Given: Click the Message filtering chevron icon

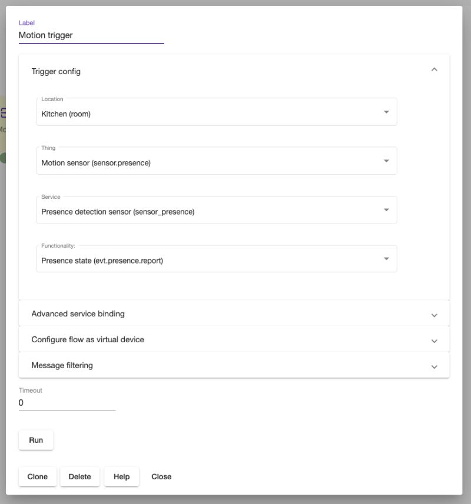Looking at the screenshot, I should tap(434, 366).
